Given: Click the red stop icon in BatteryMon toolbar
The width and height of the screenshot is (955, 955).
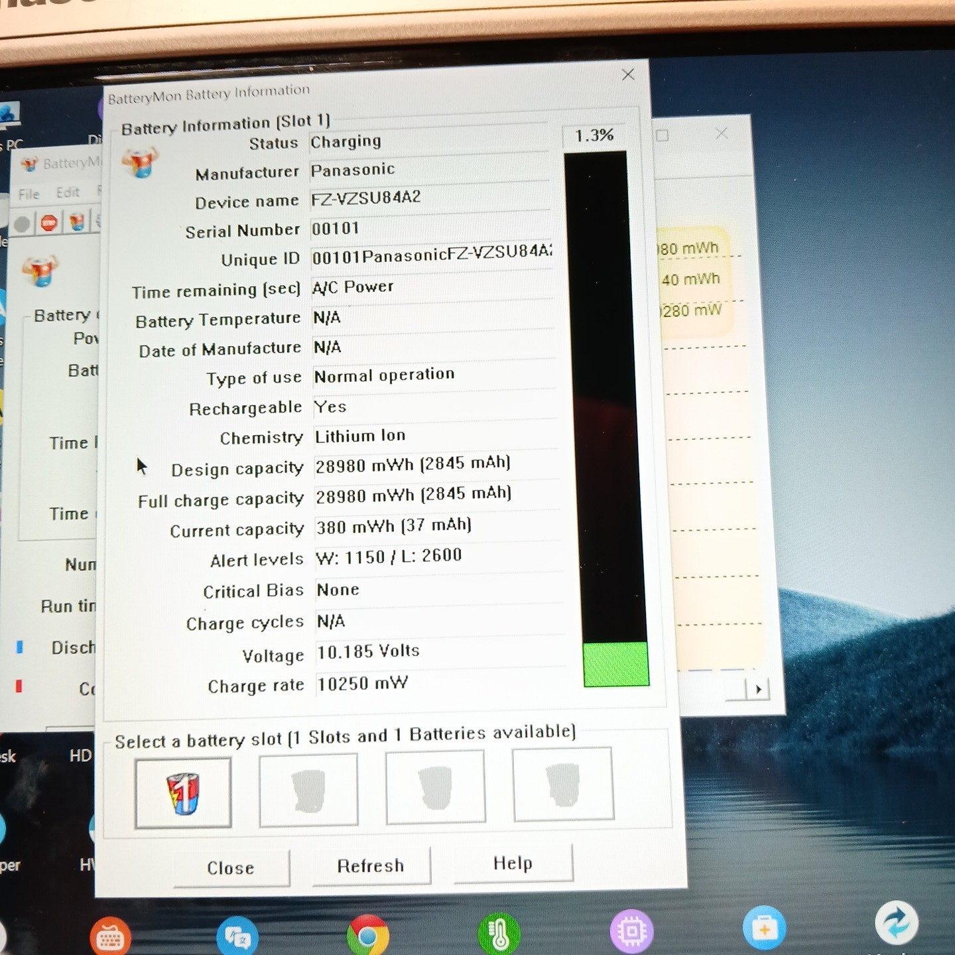Looking at the screenshot, I should (x=49, y=223).
